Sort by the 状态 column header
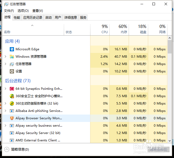The image size is (174, 158). tap(77, 30)
